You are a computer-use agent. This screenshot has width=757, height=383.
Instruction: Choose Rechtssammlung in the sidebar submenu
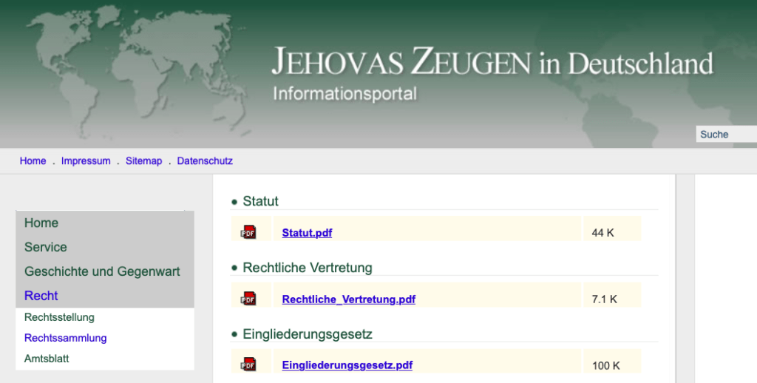coord(66,338)
